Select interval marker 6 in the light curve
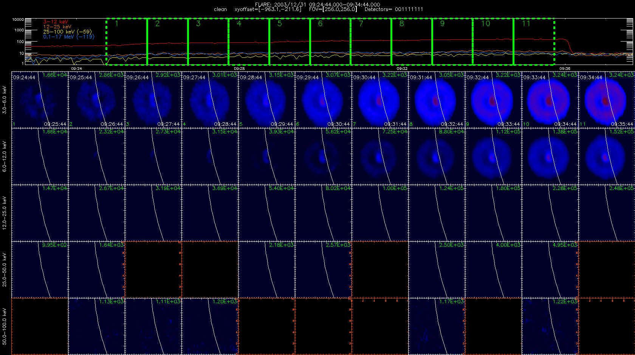Viewport: 635px width, 355px height. [x=321, y=24]
